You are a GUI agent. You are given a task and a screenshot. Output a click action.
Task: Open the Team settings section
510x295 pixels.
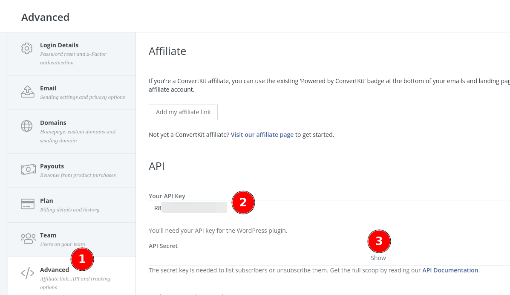[72, 240]
